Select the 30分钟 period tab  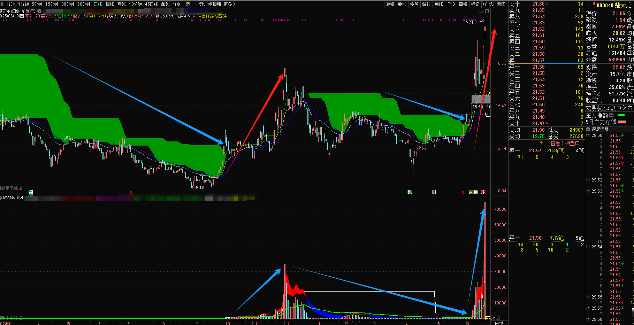click(x=68, y=4)
